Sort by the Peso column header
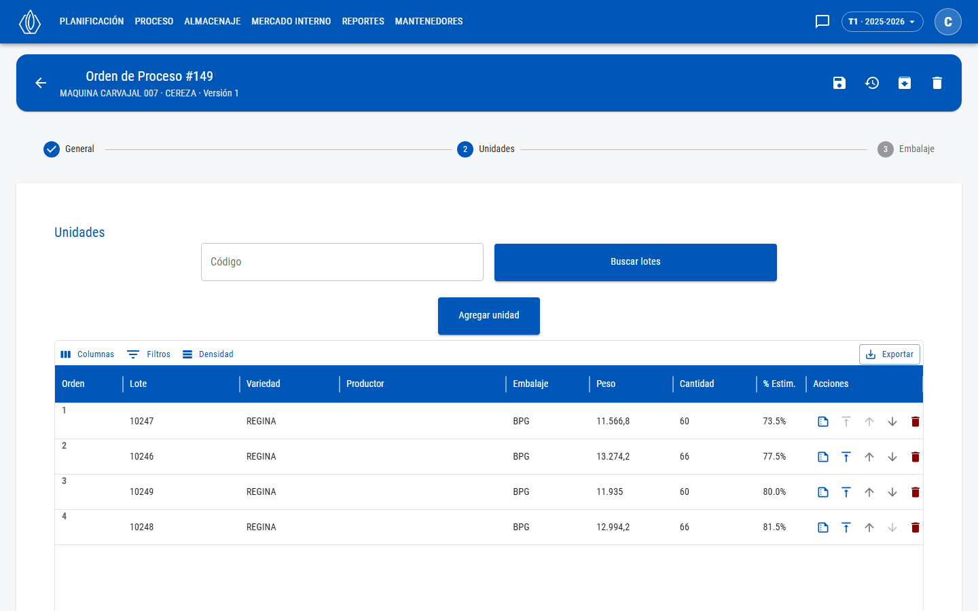The width and height of the screenshot is (978, 611). pyautogui.click(x=606, y=384)
